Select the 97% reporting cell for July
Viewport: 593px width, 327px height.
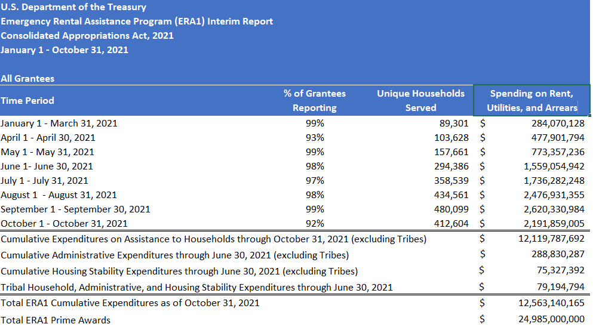pyautogui.click(x=315, y=181)
